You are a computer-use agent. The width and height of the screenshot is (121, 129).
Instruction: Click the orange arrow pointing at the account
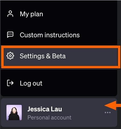coord(113,105)
